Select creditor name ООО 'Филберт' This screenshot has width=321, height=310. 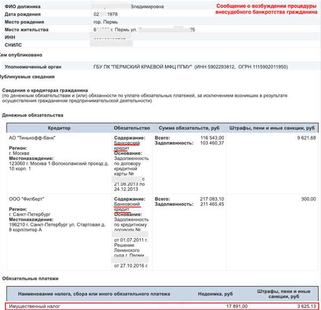[26, 199]
